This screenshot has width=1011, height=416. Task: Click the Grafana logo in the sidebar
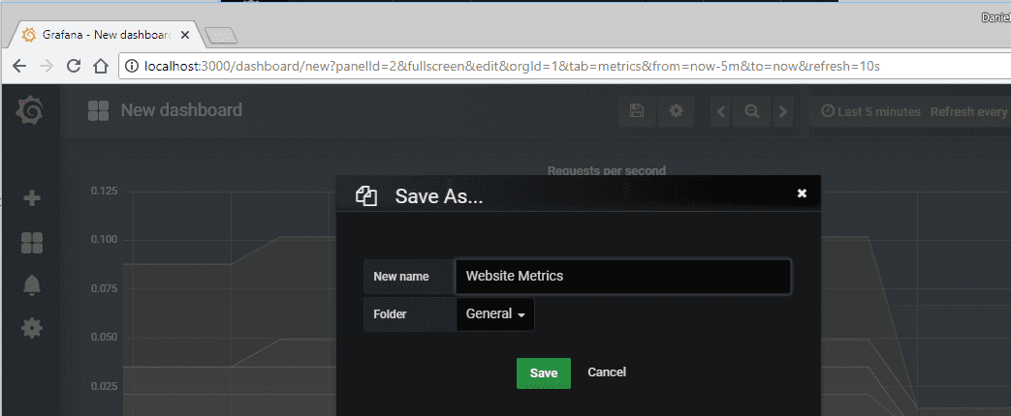pyautogui.click(x=30, y=111)
